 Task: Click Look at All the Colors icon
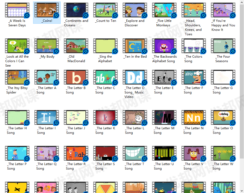pyautogui.click(x=17, y=46)
